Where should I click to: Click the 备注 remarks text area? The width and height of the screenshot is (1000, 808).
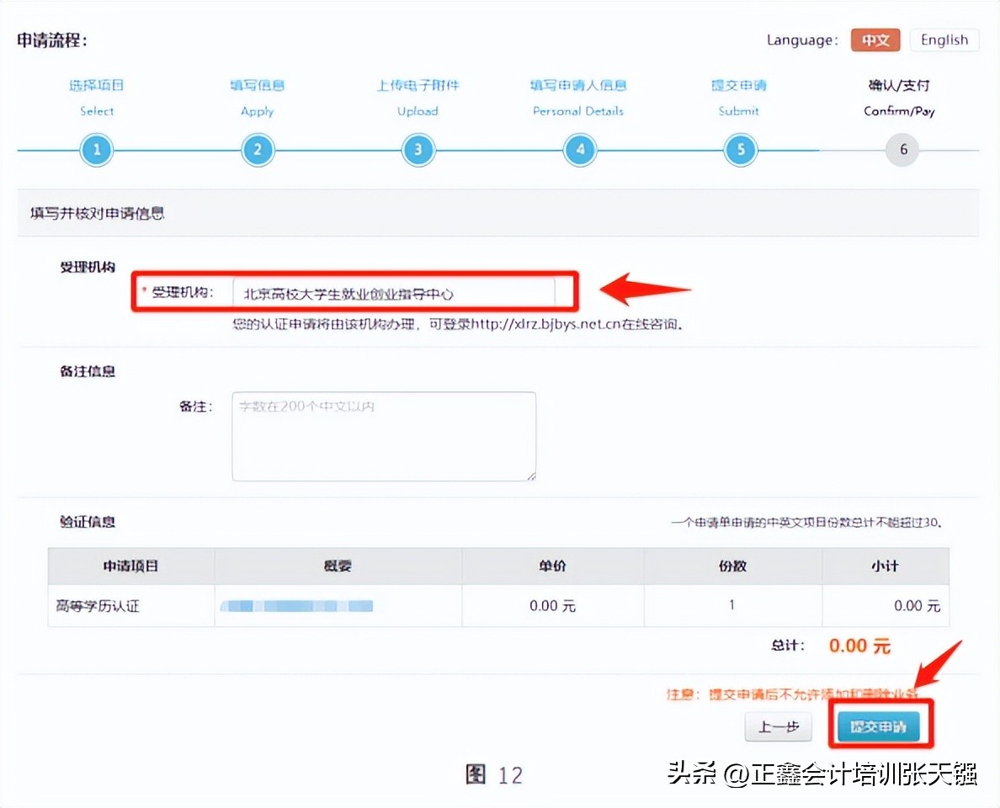coord(383,434)
